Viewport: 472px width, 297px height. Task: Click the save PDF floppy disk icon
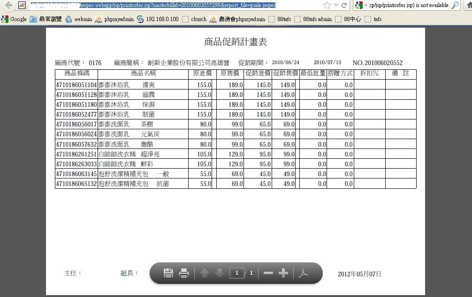[x=168, y=273]
